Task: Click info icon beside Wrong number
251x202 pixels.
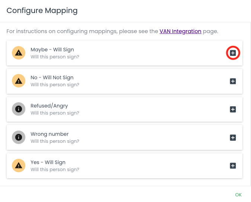Action: pyautogui.click(x=19, y=138)
